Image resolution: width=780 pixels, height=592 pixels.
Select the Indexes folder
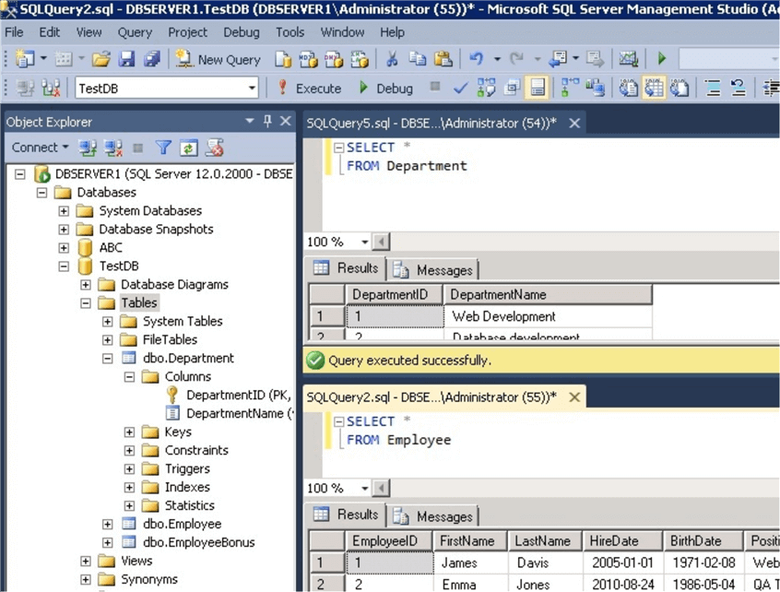[x=187, y=487]
